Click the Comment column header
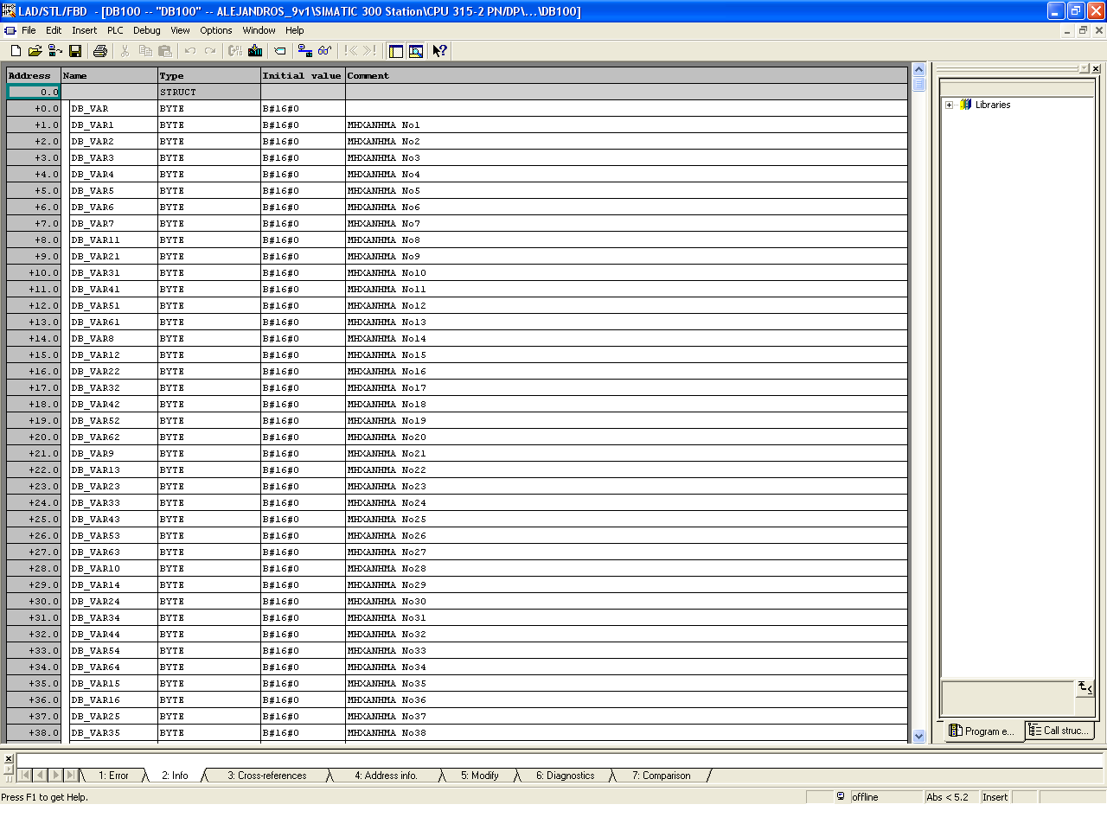Viewport: 1107px width, 830px height. coord(627,76)
